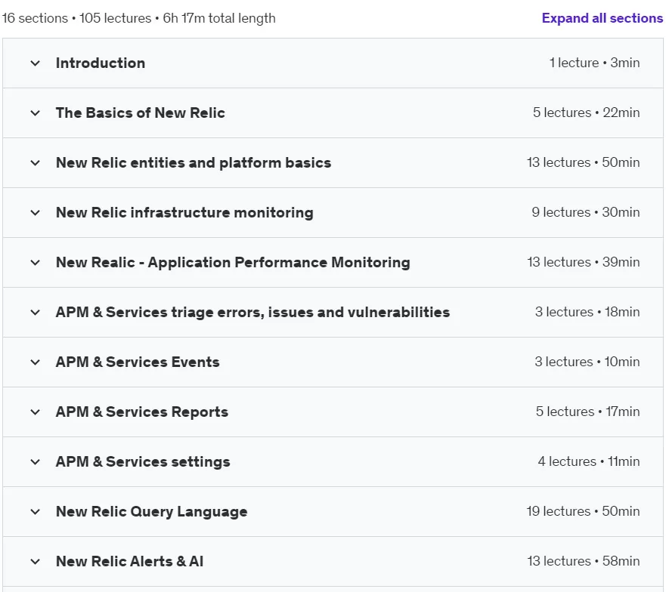Expand New Relic Query Language chevron

[36, 512]
